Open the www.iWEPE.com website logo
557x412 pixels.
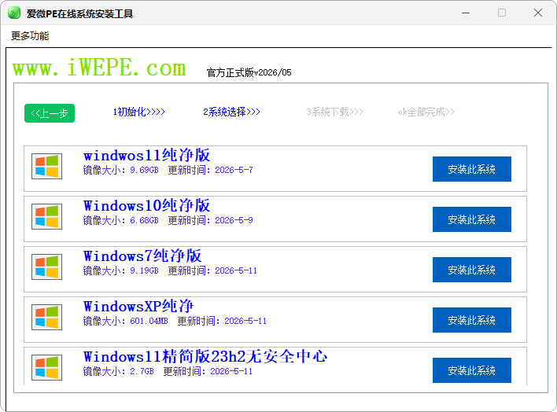99,67
